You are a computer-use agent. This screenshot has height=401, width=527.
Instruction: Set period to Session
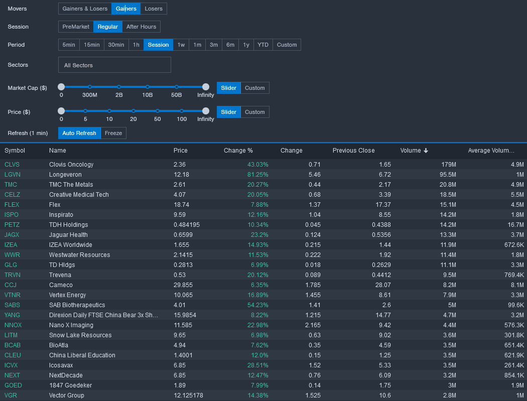(158, 45)
